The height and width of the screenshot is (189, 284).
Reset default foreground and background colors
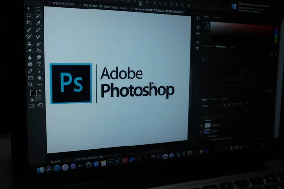(32, 100)
